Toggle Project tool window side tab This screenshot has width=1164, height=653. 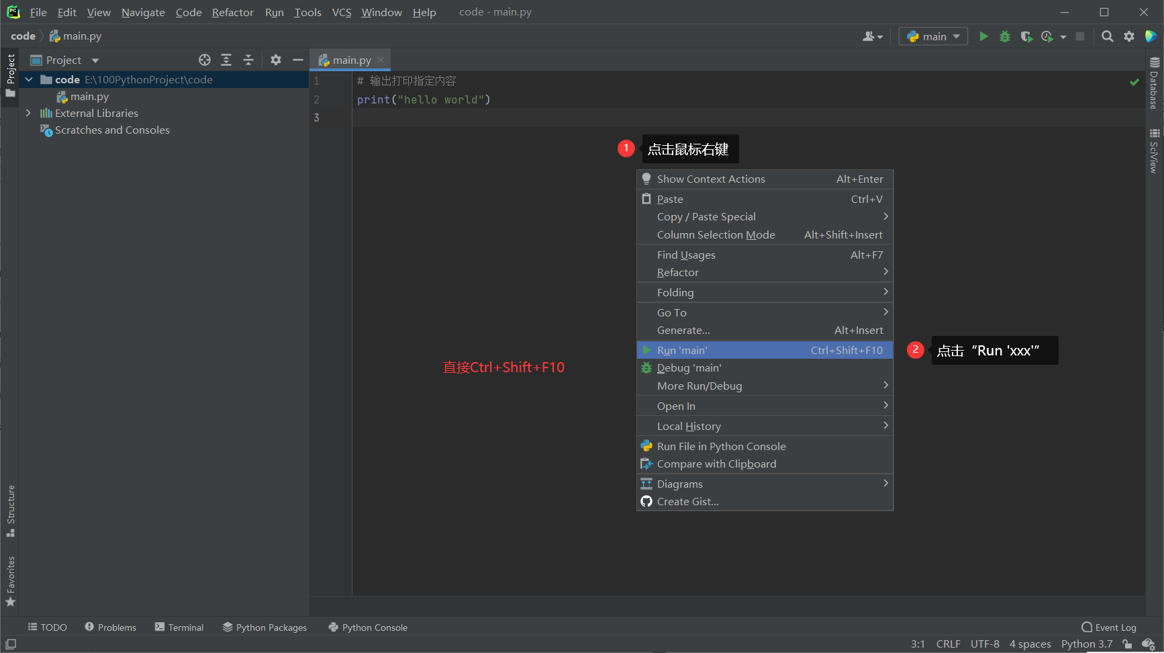click(10, 75)
